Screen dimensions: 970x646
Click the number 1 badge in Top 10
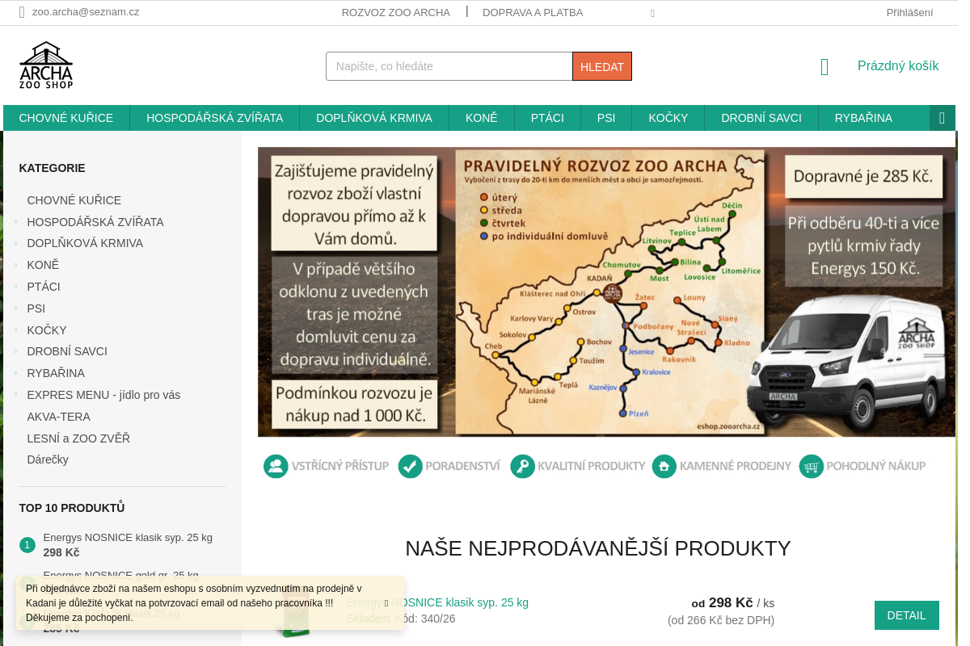coord(27,545)
